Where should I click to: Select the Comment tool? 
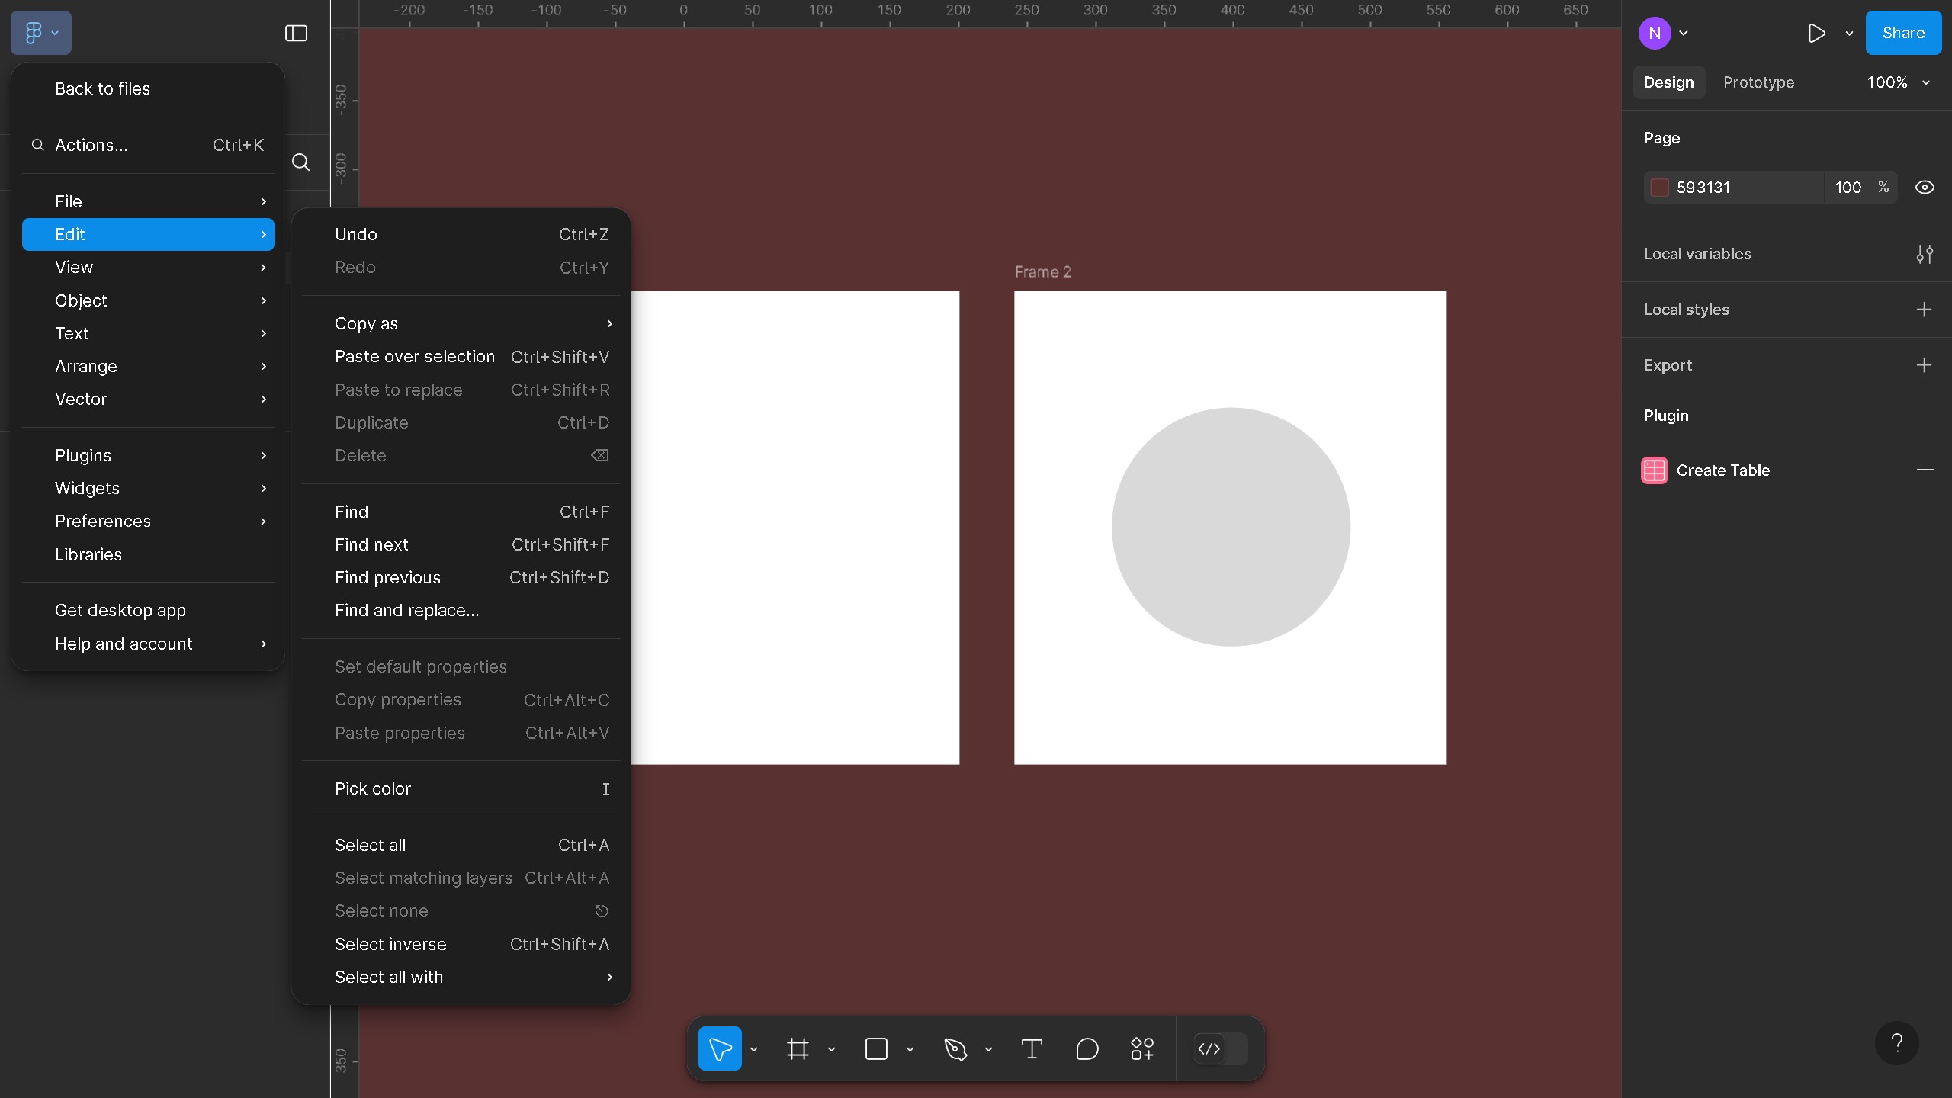[x=1087, y=1049]
